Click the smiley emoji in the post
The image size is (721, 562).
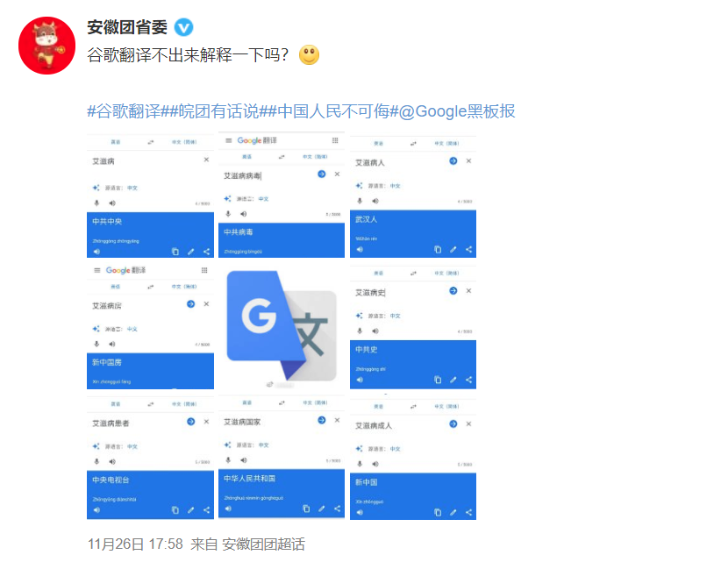click(309, 55)
